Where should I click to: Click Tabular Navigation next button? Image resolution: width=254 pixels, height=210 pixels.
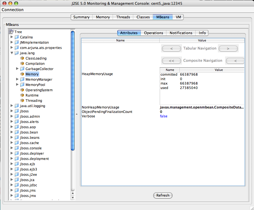tap(228, 48)
